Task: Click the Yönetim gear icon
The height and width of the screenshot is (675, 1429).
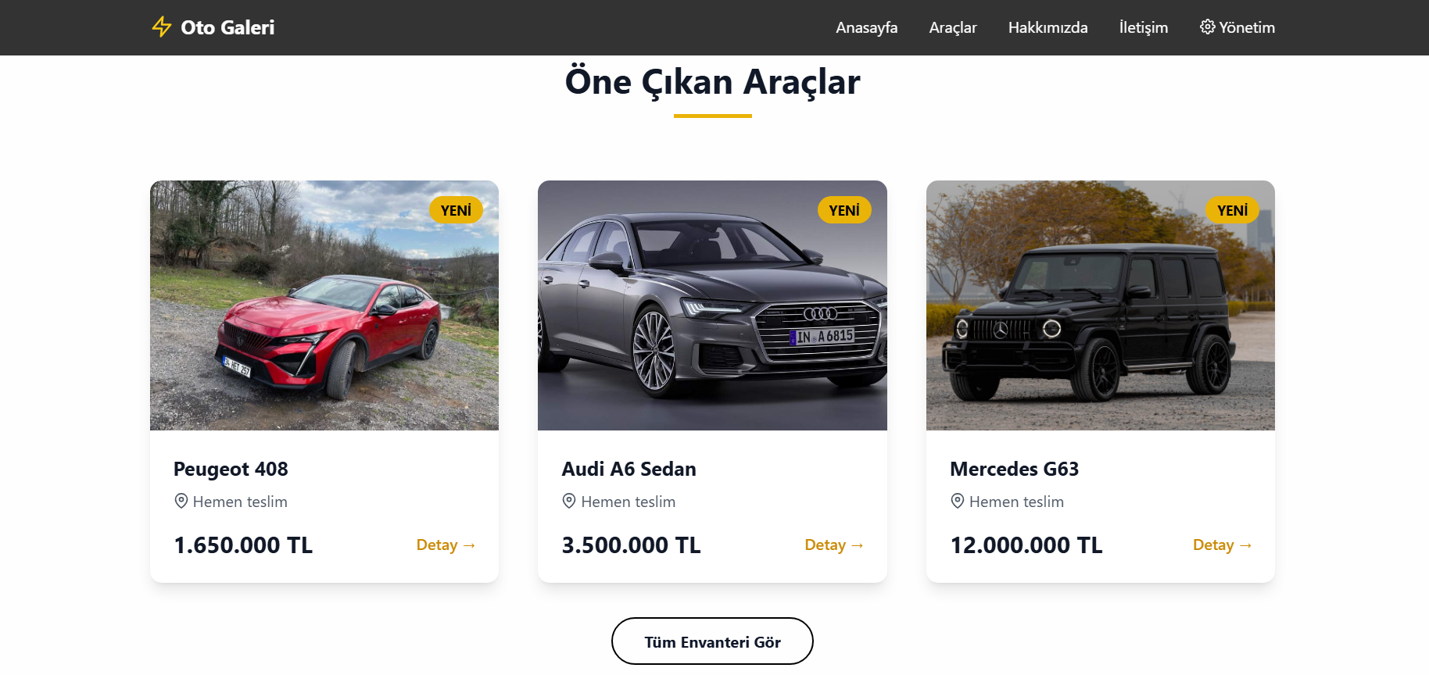Action: tap(1207, 27)
